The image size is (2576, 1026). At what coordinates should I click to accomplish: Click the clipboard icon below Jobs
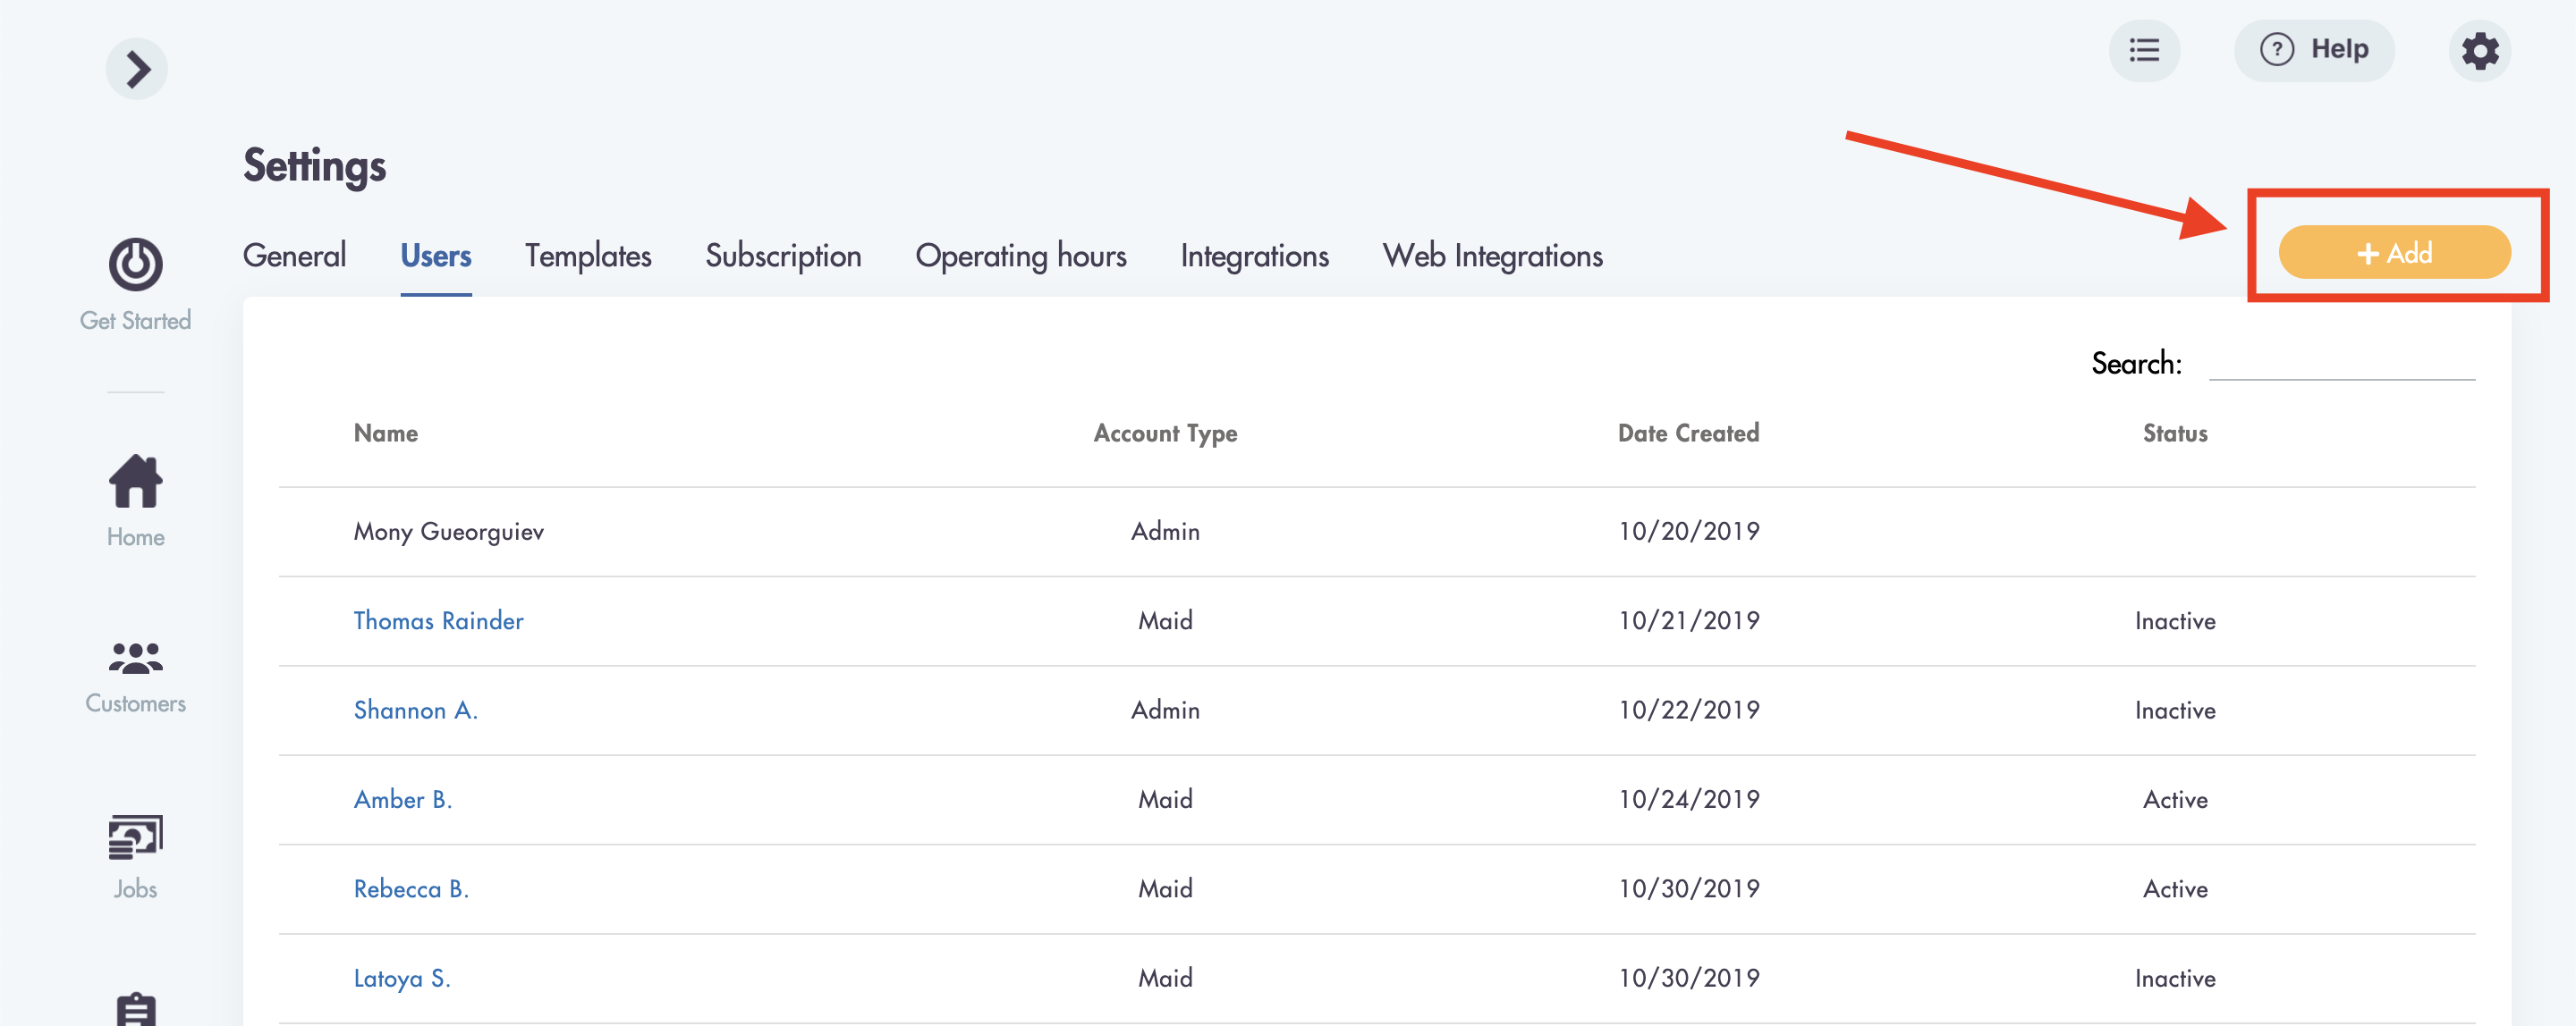pos(135,1009)
